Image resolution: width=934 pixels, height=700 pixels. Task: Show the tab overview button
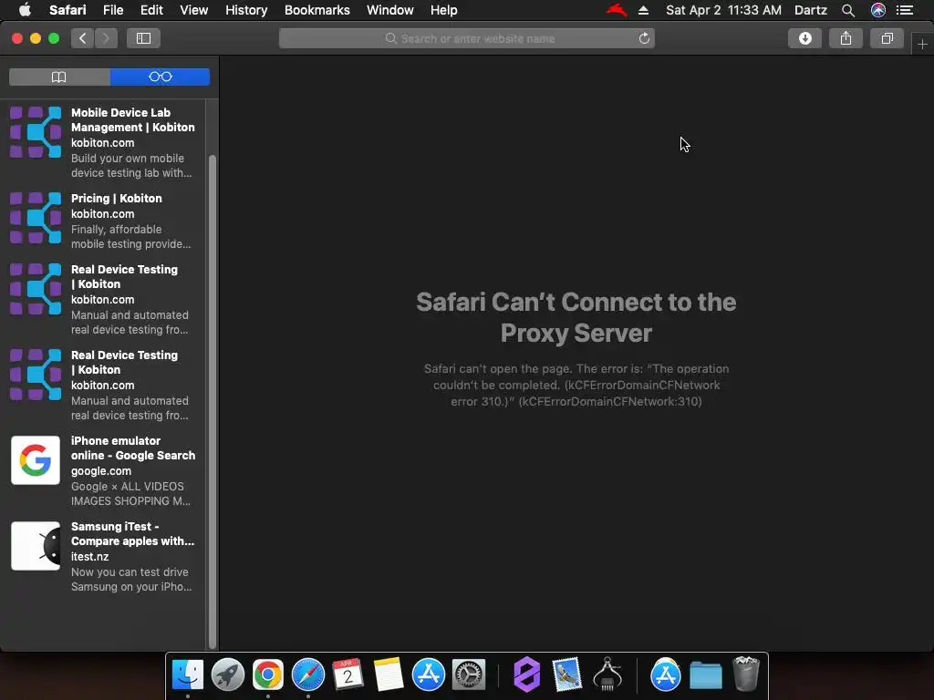point(887,38)
